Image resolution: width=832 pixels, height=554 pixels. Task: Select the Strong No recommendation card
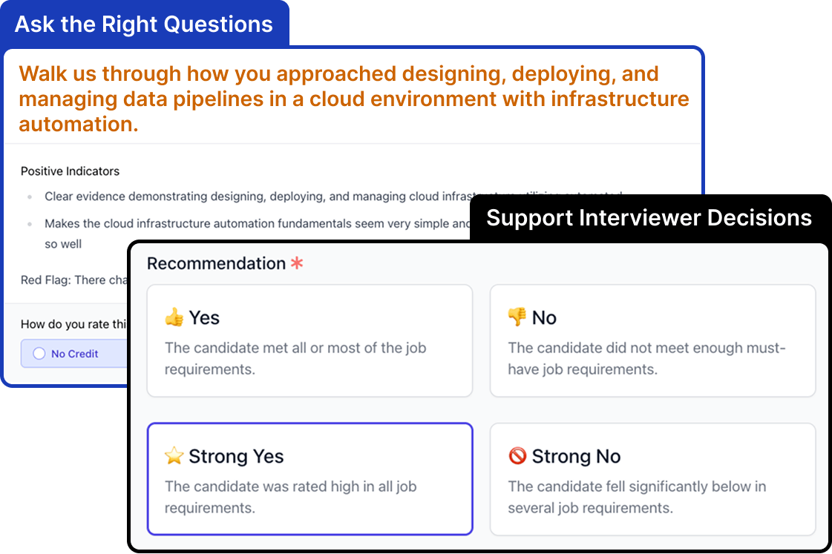point(652,479)
